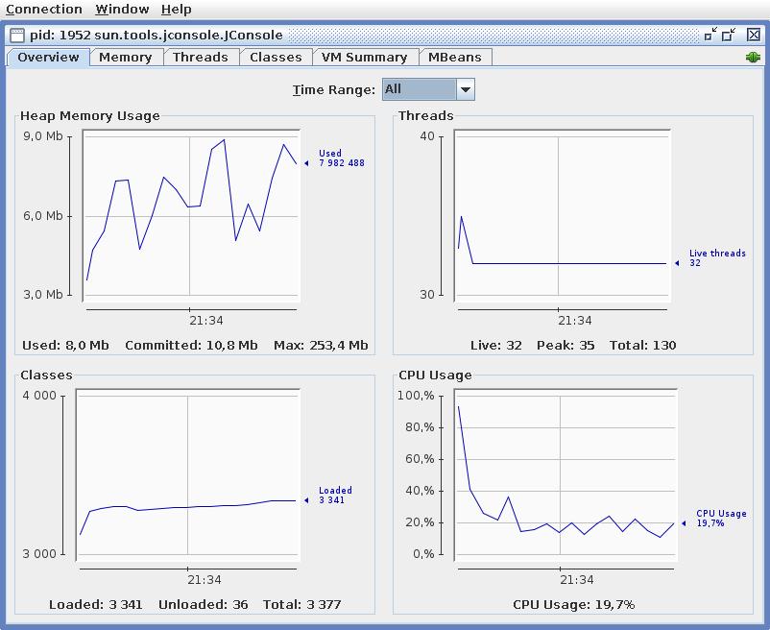Click the Live threads legend arrow marker
Viewport: 770px width, 630px height.
(x=677, y=263)
